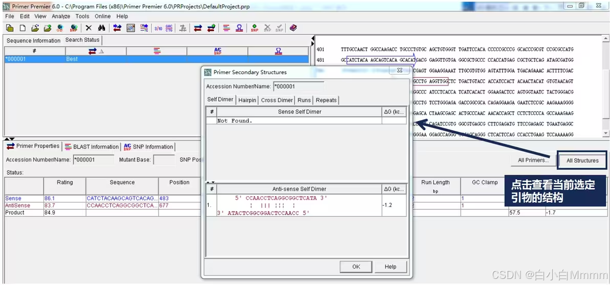Click the open folder toolbar icon
Image resolution: width=610 pixels, height=285 pixels.
pyautogui.click(x=35, y=28)
